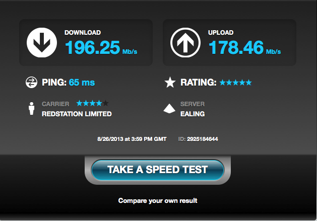Click the test date 8/26/2013 text
Screen dimensions: 317x221
coord(110,139)
